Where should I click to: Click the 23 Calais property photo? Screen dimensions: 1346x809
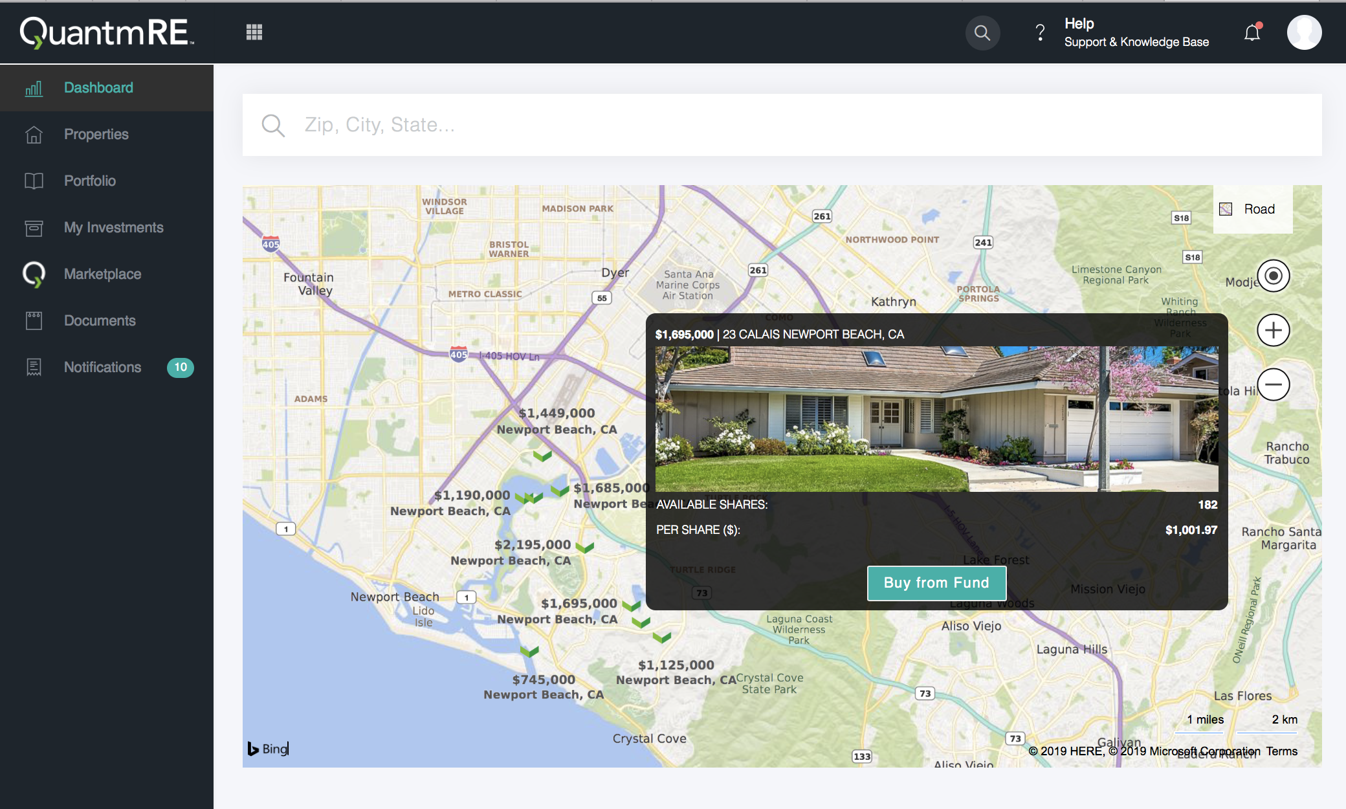coord(936,419)
